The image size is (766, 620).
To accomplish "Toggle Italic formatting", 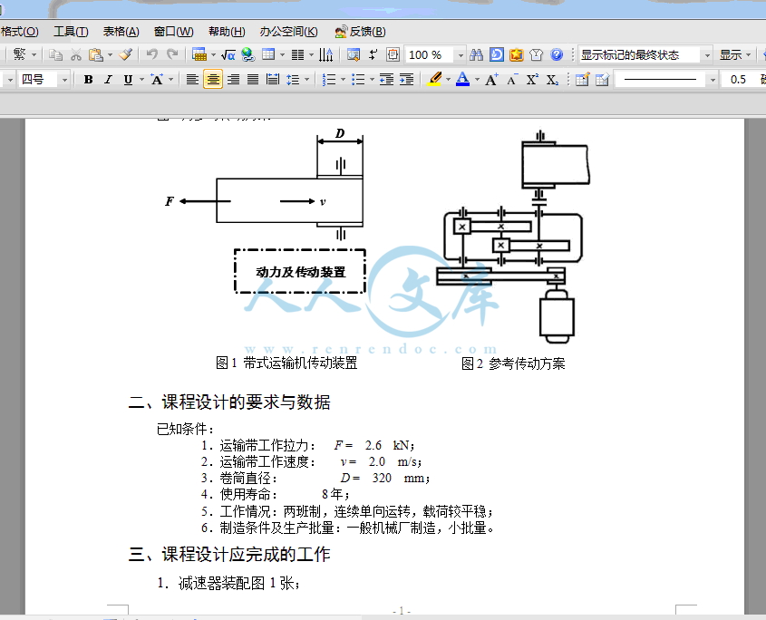I will pos(108,80).
